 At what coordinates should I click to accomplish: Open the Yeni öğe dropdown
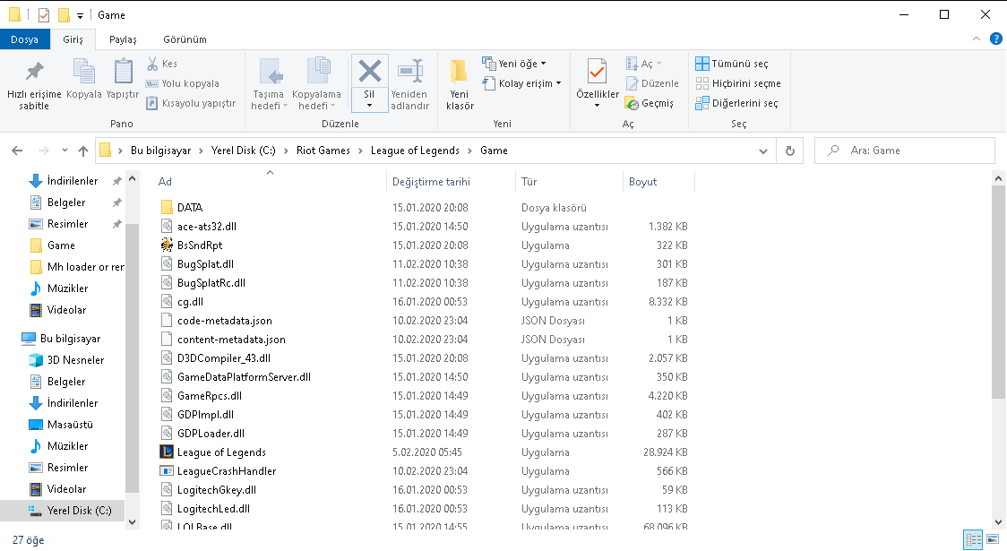514,64
